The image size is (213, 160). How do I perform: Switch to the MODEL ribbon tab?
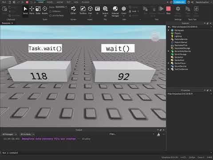(50, 2)
